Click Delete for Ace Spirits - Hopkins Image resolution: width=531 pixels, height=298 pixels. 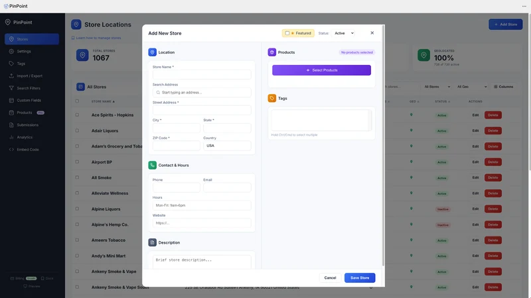coord(493,115)
